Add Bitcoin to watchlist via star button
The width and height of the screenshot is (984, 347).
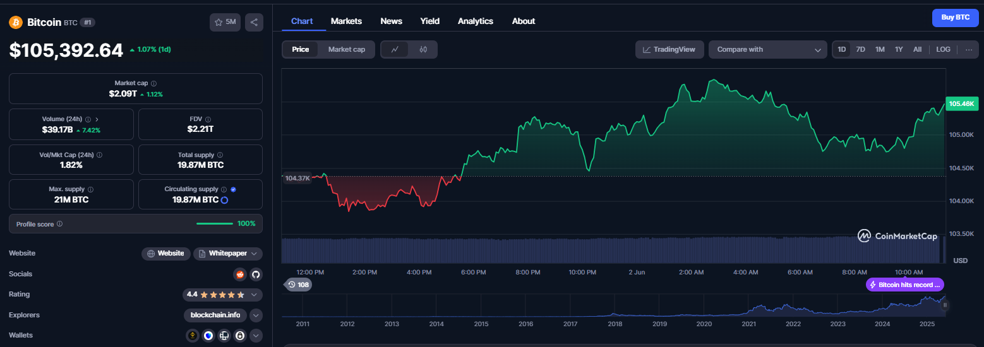point(225,22)
